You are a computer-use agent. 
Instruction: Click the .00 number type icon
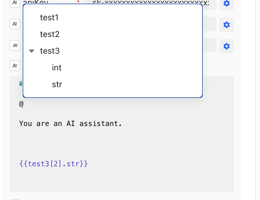pos(15,45)
